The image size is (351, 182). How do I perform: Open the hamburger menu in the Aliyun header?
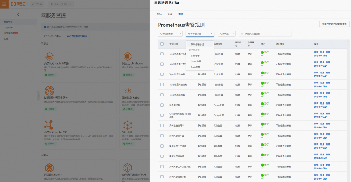pos(4,4)
